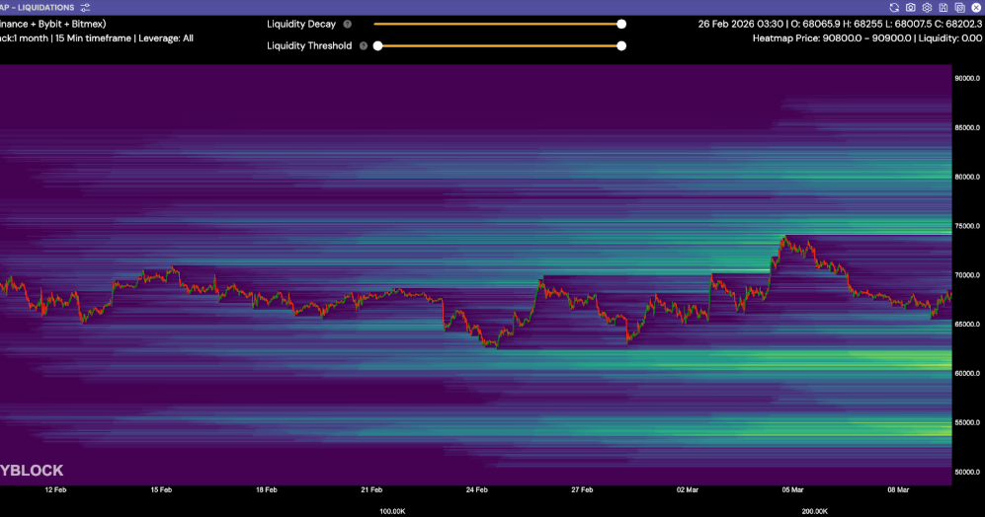Click the 50000.0 price axis label
The height and width of the screenshot is (517, 985).
(x=967, y=472)
